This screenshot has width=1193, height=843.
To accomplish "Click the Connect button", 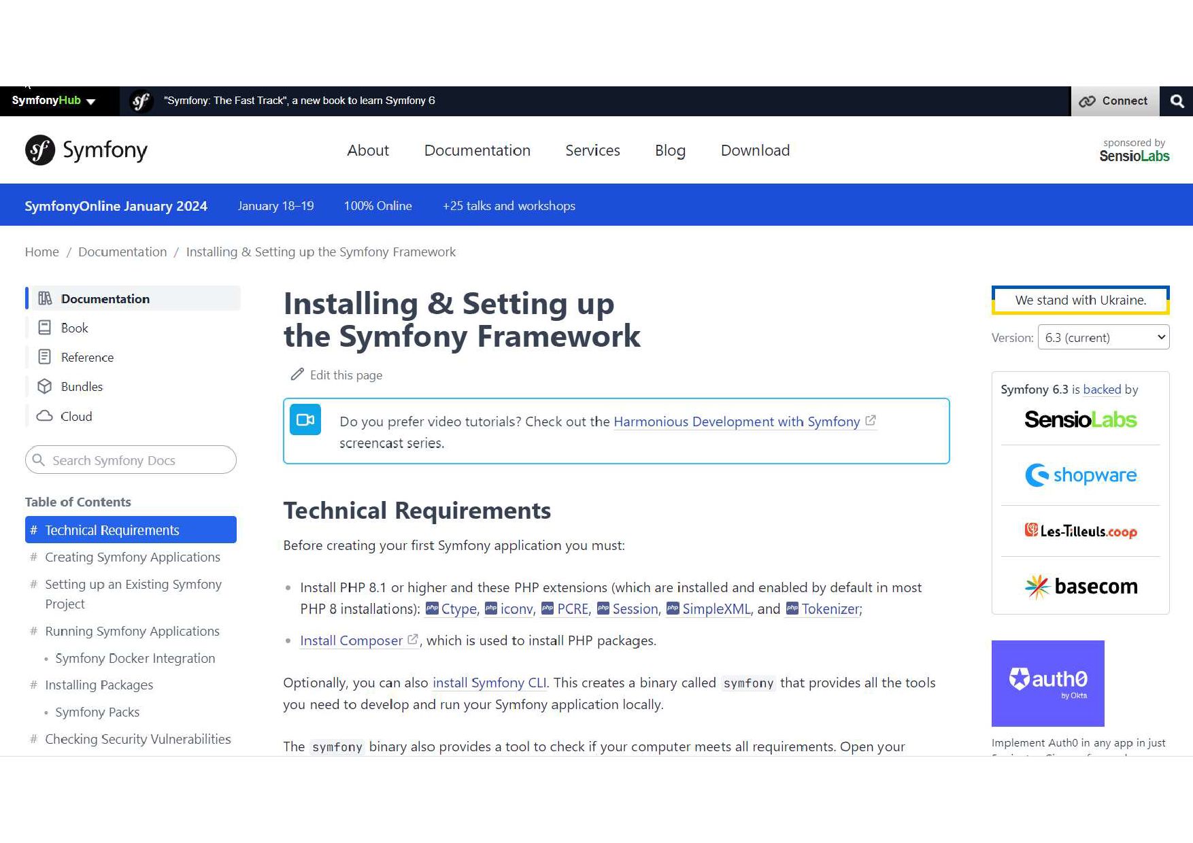I will tap(1114, 101).
